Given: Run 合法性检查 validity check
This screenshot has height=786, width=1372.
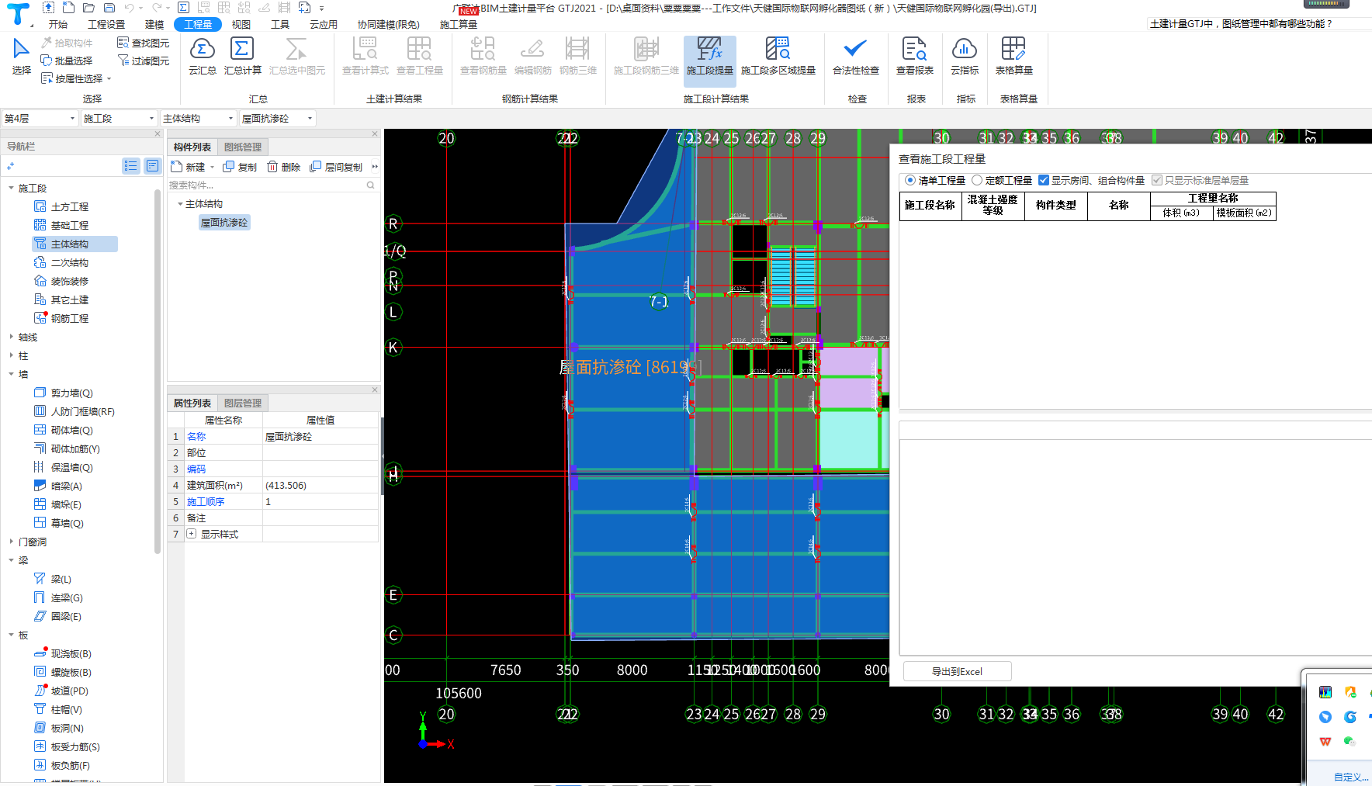Looking at the screenshot, I should [855, 57].
